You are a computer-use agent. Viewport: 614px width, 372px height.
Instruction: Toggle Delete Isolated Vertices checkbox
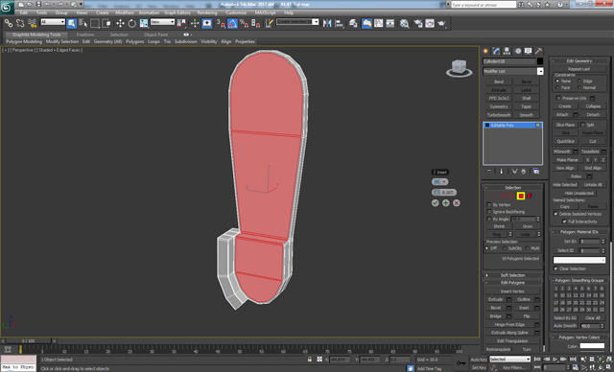555,214
